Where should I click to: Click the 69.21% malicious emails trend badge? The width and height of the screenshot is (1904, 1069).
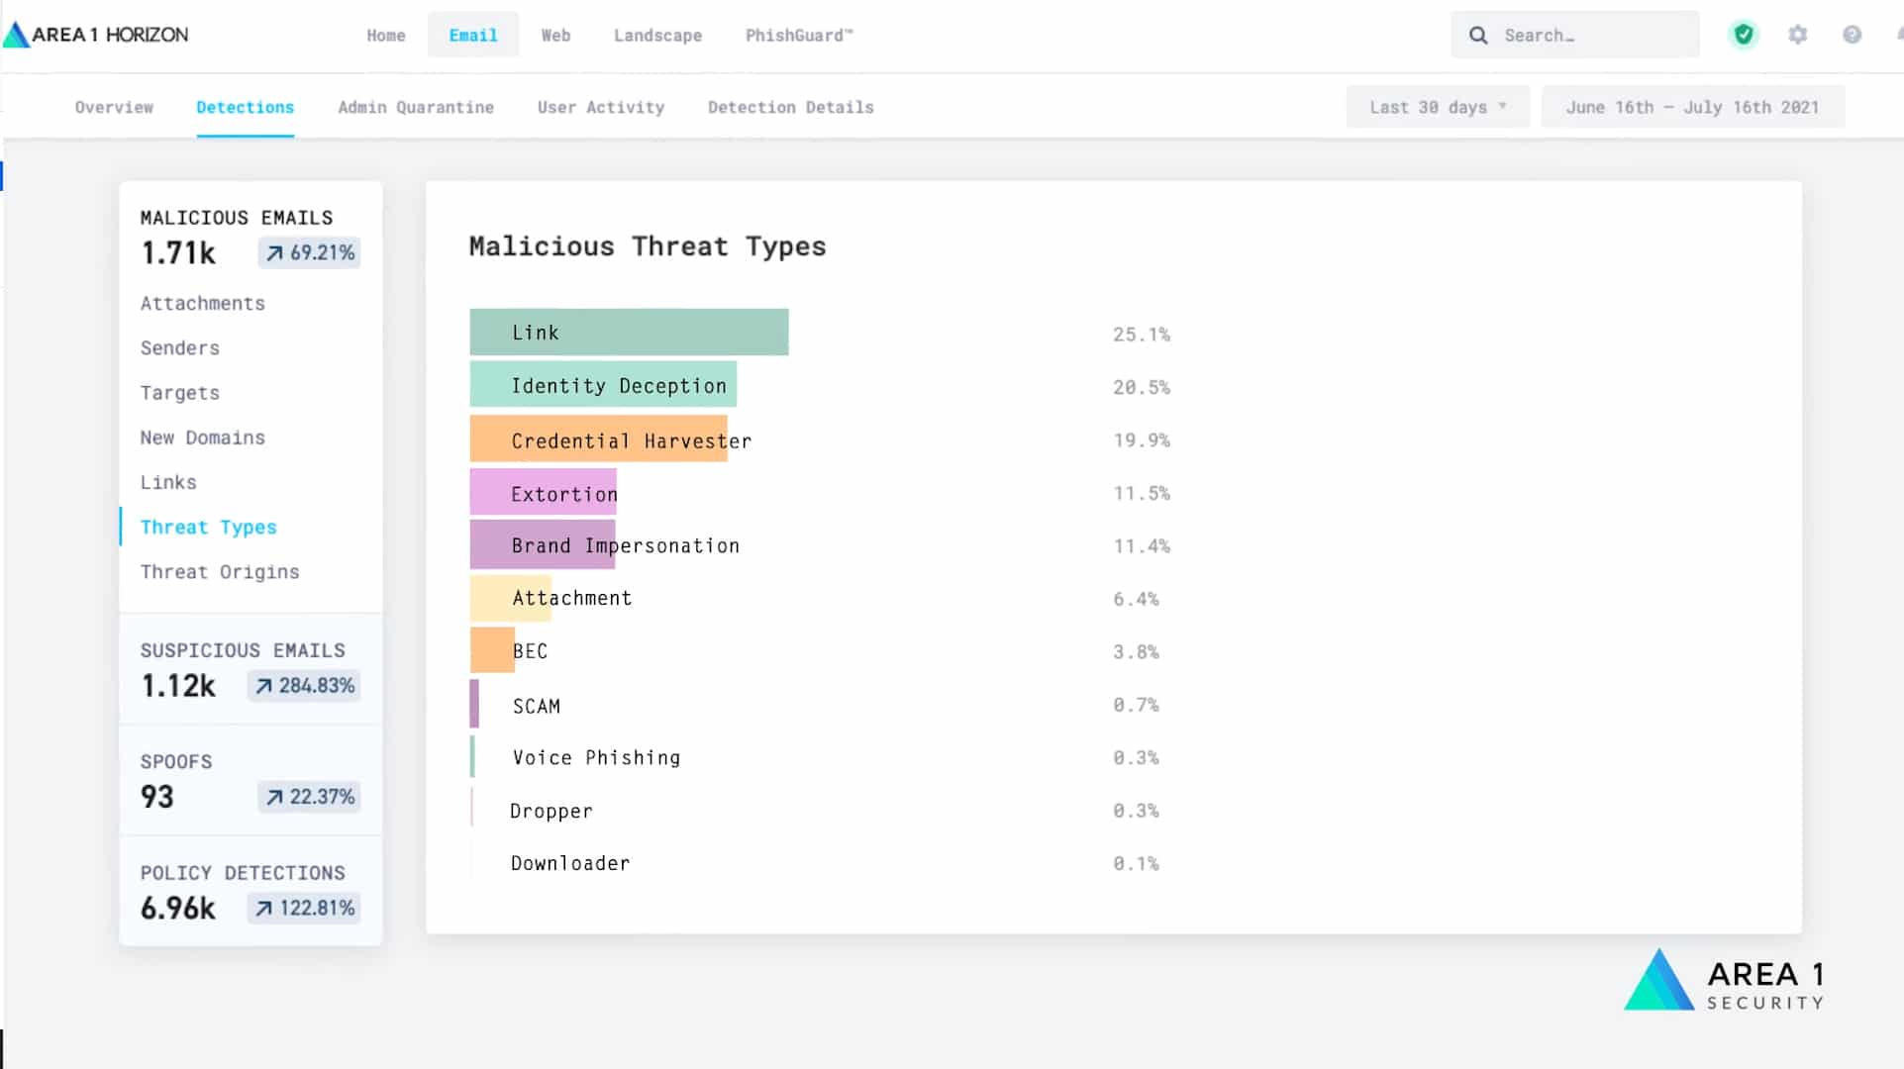click(x=310, y=252)
